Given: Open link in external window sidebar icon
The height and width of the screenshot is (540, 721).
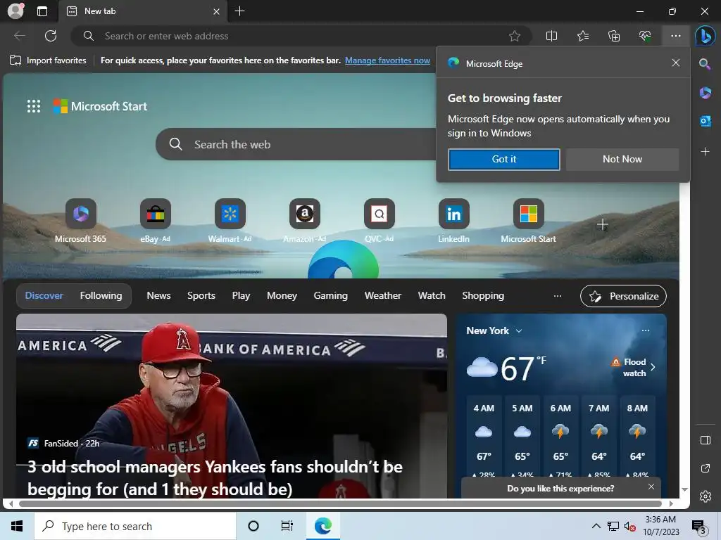Looking at the screenshot, I should pyautogui.click(x=705, y=468).
